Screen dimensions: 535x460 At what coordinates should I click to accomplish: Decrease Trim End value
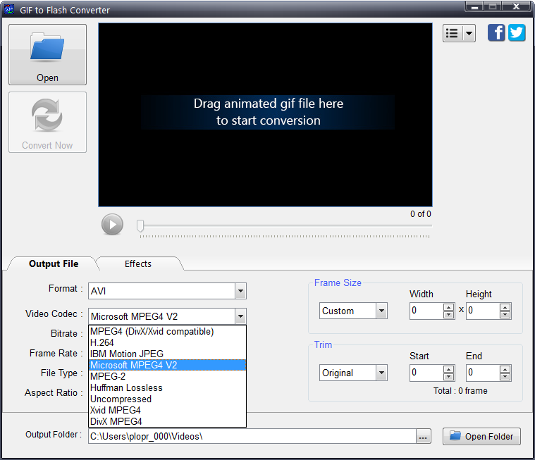pyautogui.click(x=505, y=377)
